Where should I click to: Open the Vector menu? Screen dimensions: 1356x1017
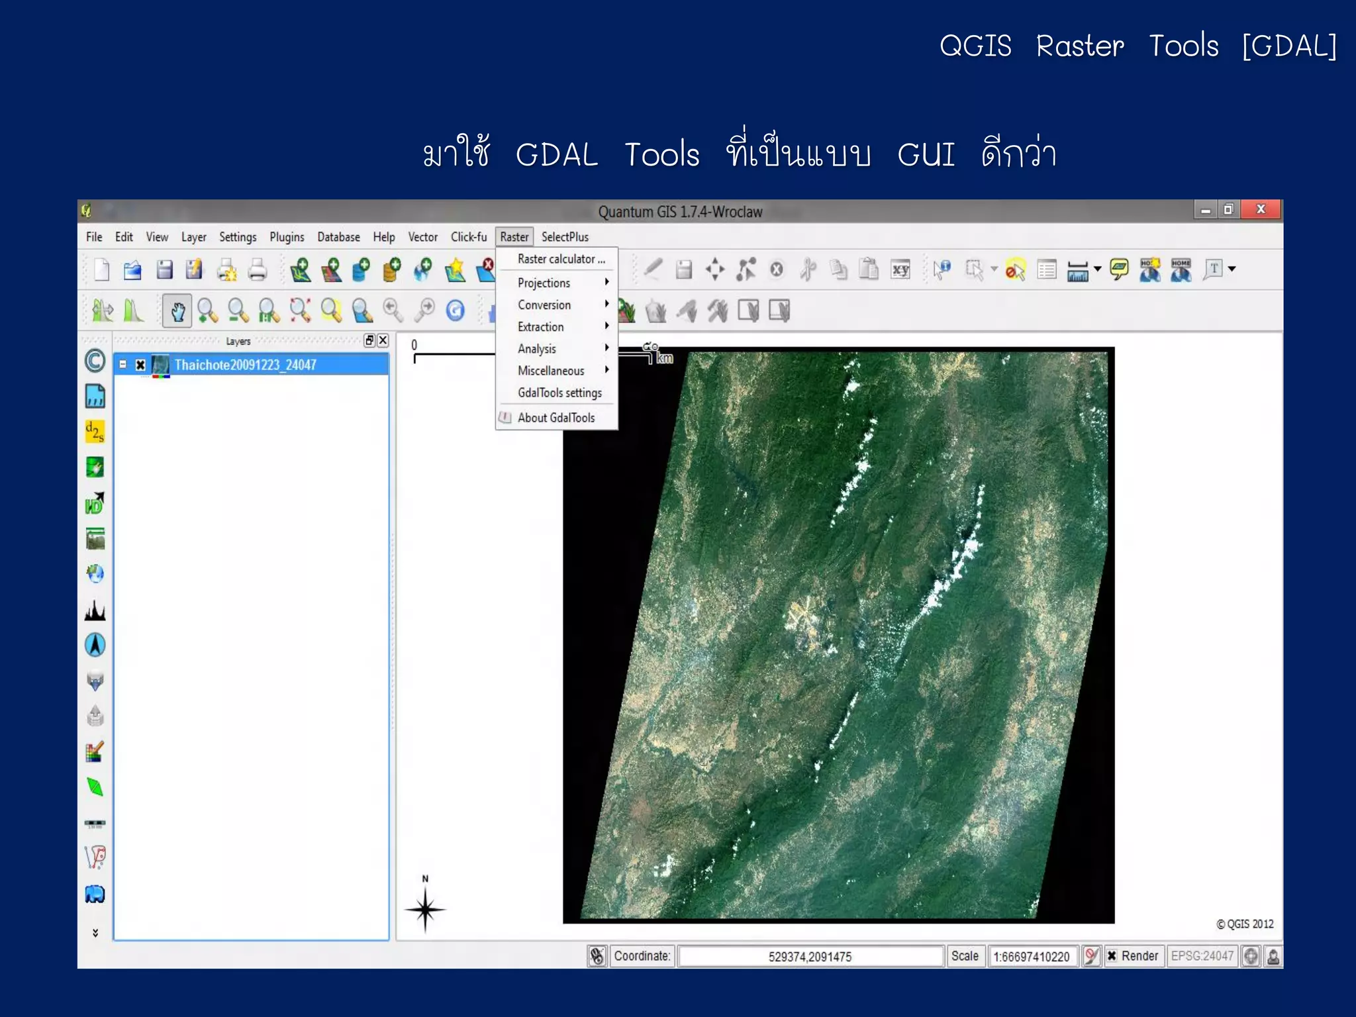[x=422, y=237]
